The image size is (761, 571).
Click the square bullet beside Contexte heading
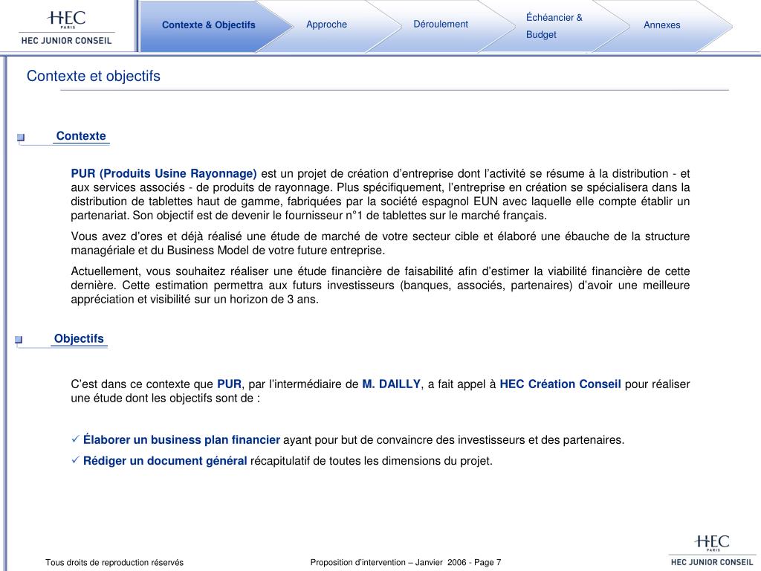click(21, 138)
